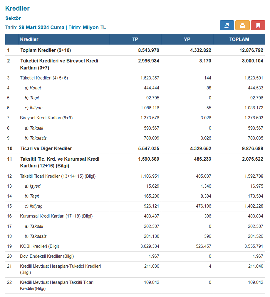
Task: Click the total value 444.533
Action: click(256, 88)
